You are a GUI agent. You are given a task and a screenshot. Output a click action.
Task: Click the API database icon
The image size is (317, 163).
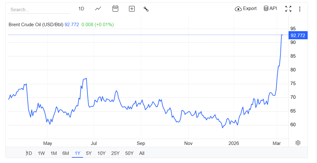tap(266, 8)
